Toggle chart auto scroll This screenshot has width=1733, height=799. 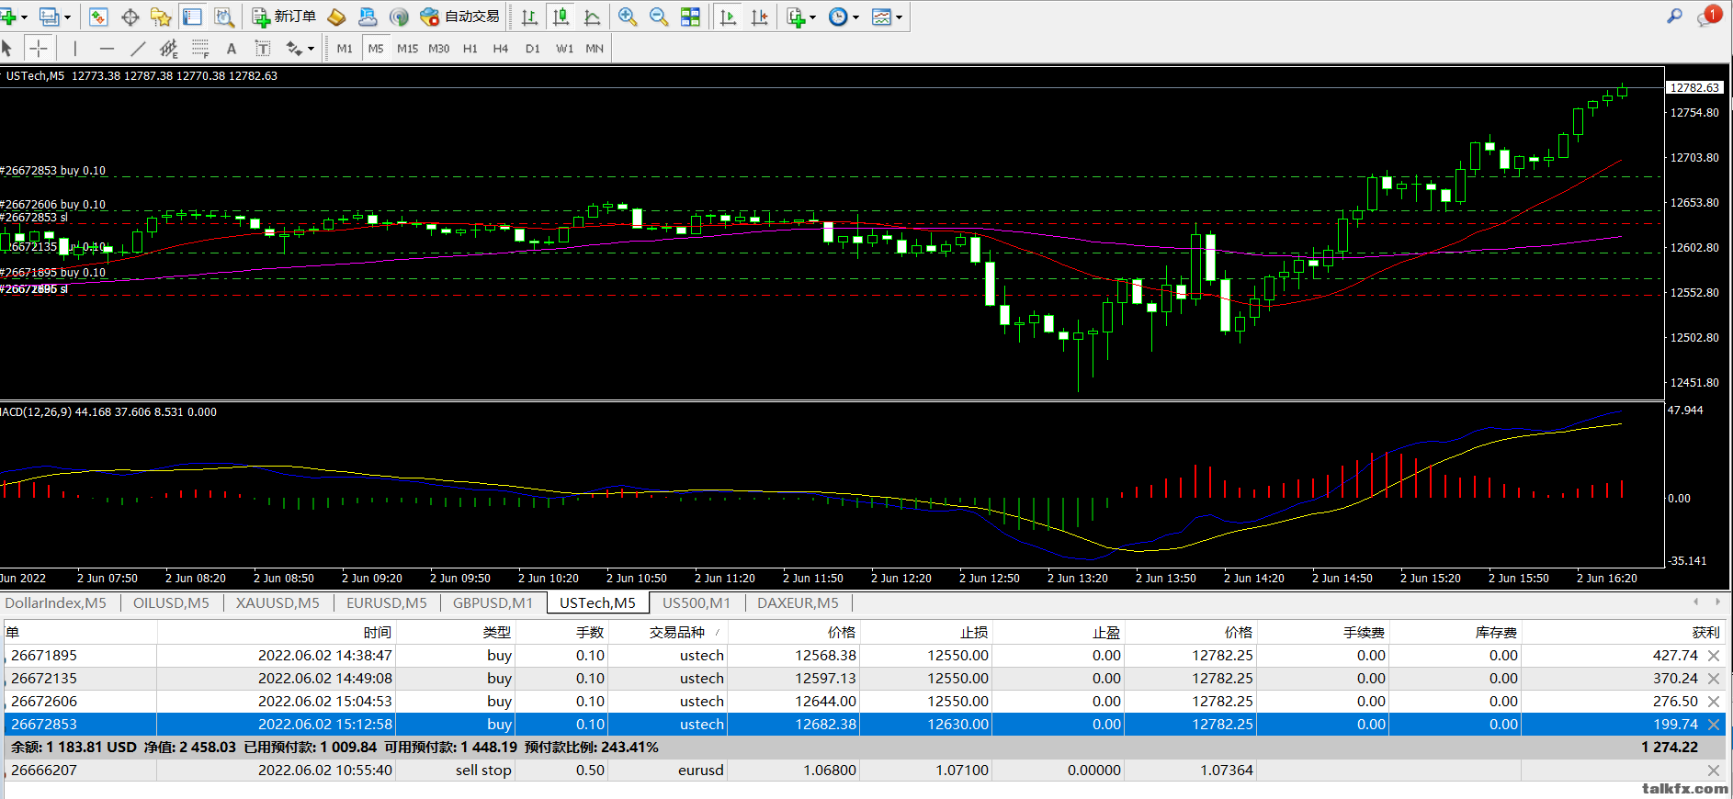tap(728, 17)
